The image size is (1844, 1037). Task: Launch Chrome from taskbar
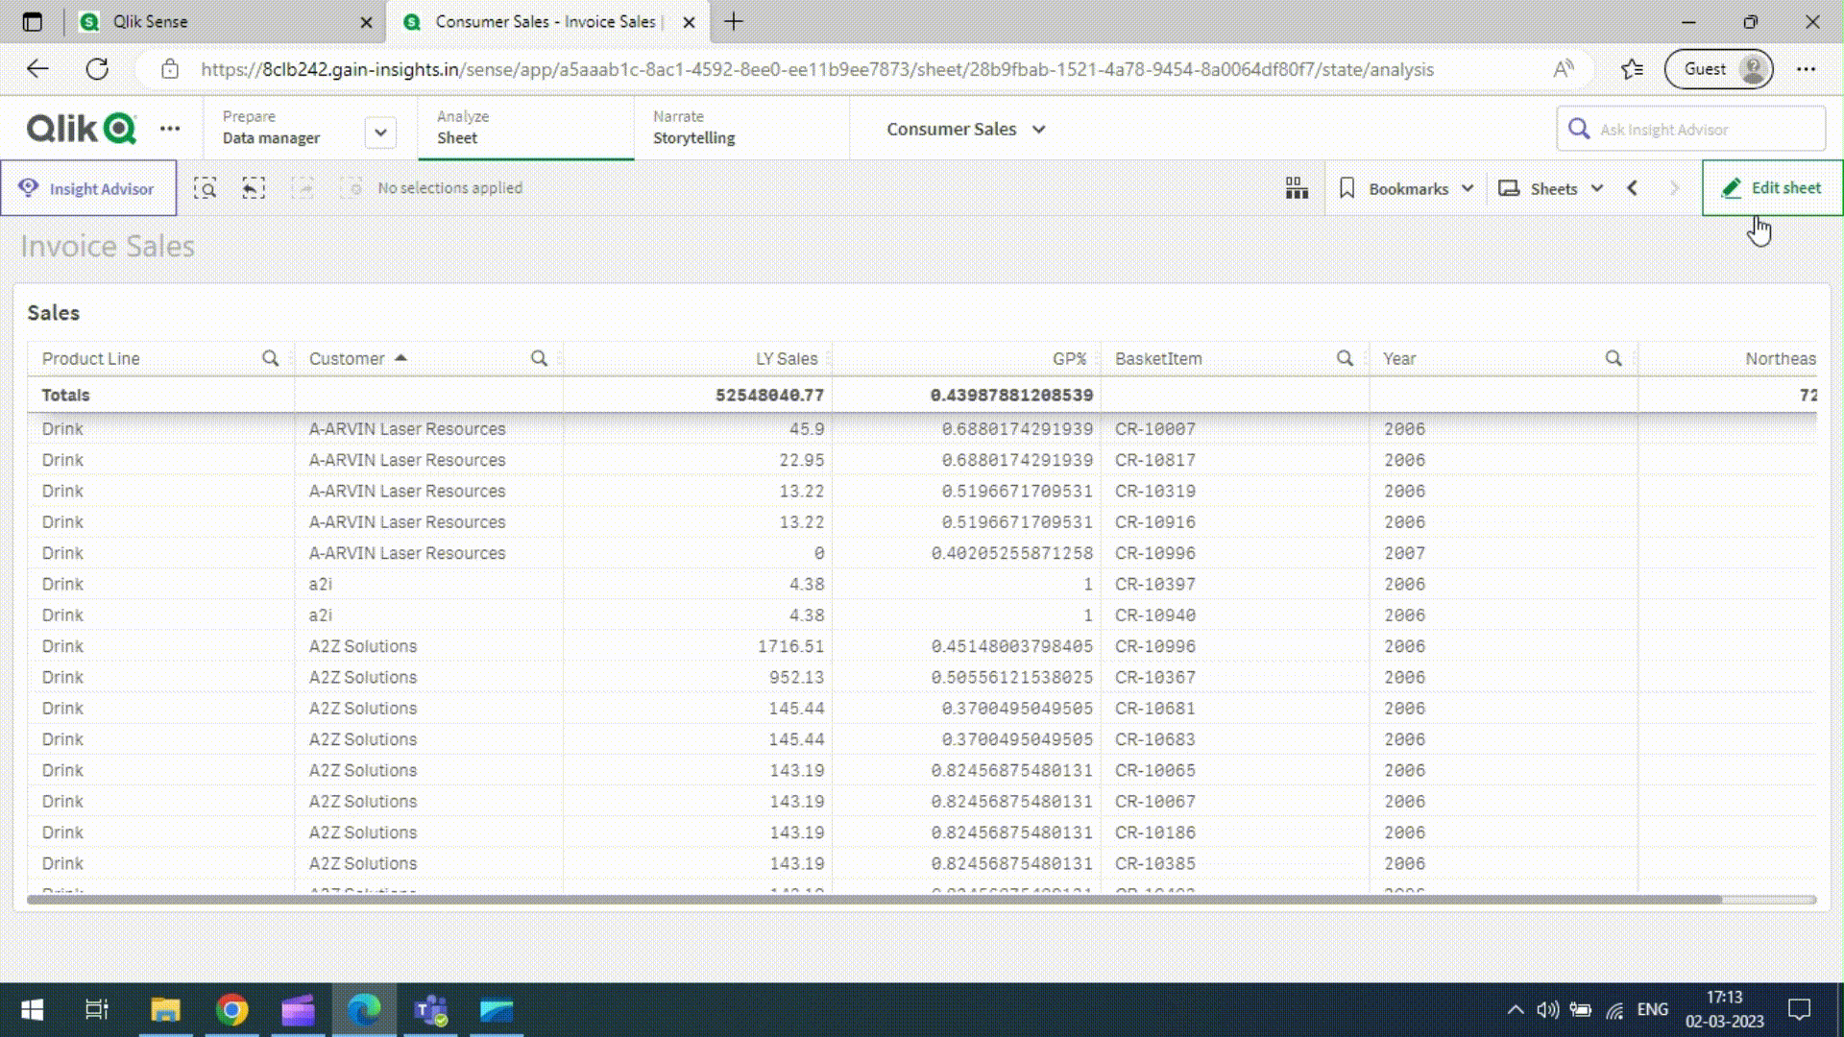coord(231,1010)
